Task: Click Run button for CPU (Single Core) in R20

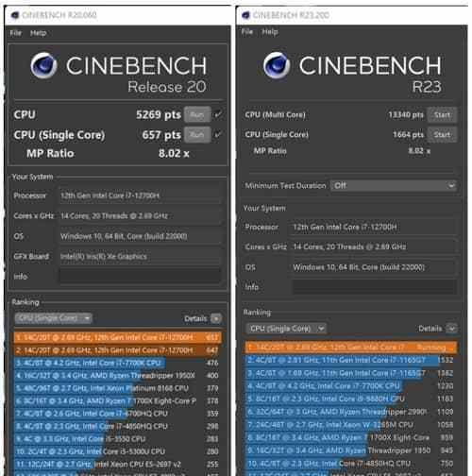Action: point(197,135)
